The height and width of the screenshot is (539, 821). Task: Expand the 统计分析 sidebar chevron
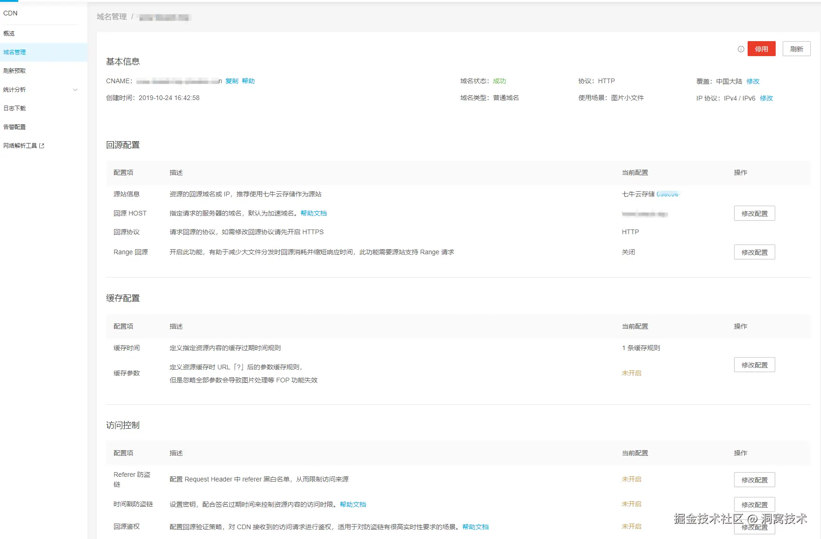[x=75, y=90]
